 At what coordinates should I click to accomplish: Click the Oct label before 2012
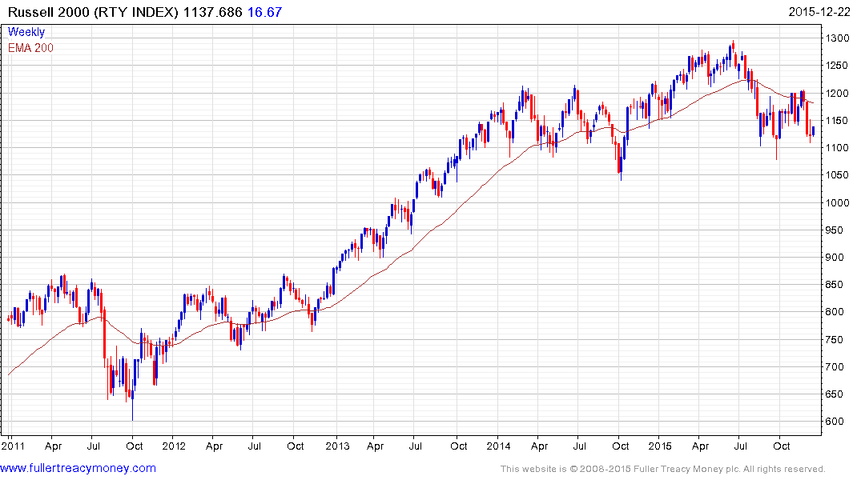pos(135,446)
